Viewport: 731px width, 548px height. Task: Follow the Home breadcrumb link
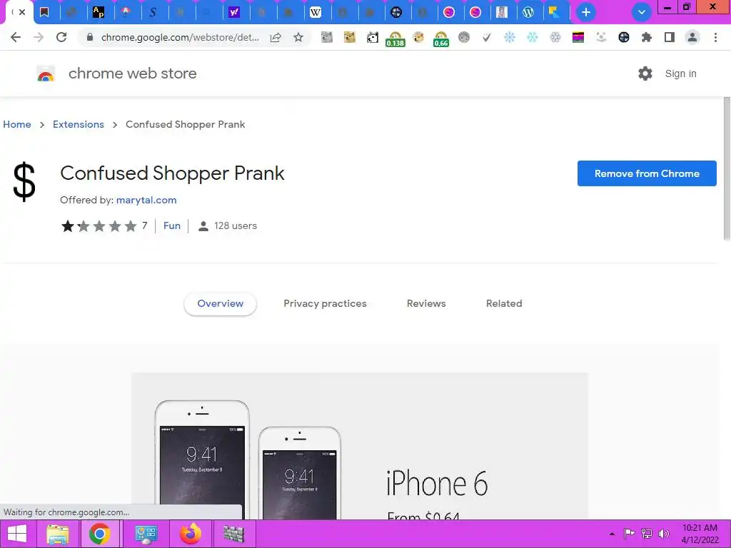(x=17, y=124)
